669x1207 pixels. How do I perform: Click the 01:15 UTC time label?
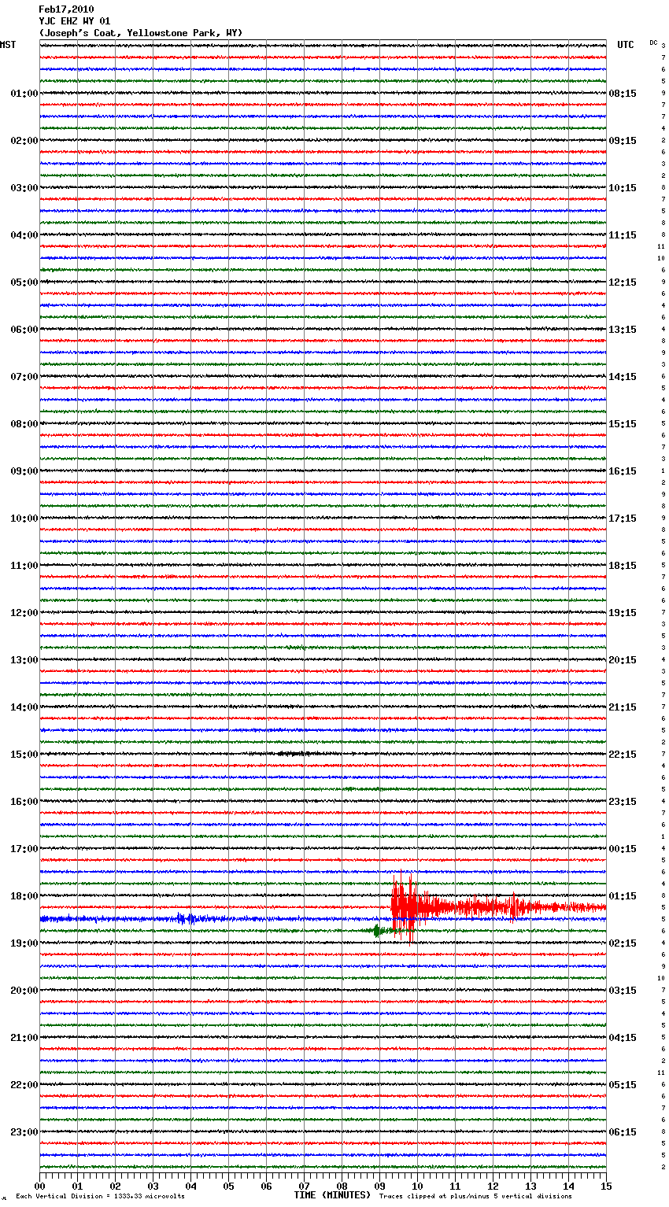(623, 896)
